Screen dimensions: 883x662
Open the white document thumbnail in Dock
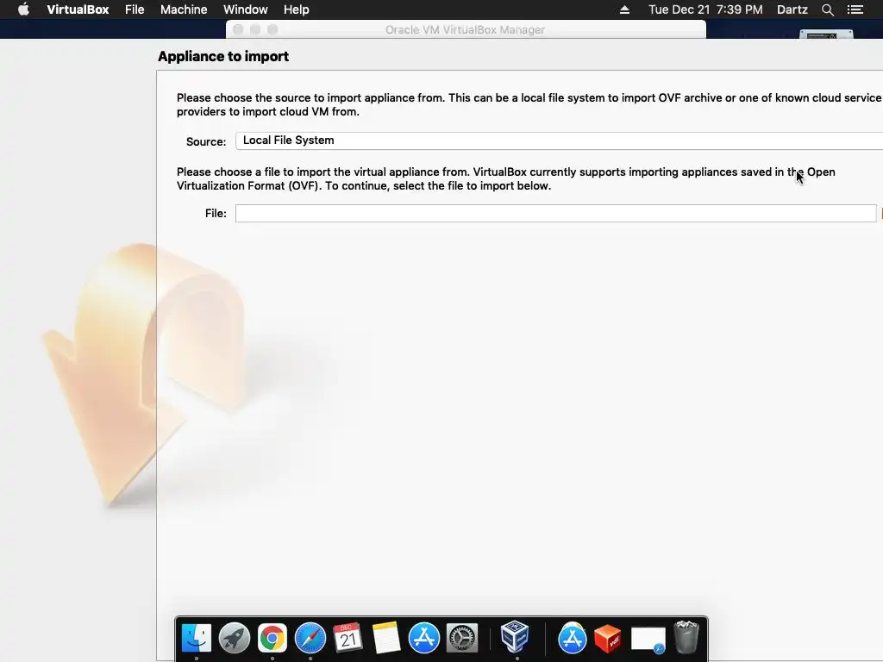[648, 640]
